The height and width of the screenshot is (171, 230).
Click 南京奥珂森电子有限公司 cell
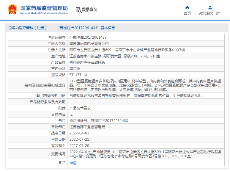click(89, 44)
